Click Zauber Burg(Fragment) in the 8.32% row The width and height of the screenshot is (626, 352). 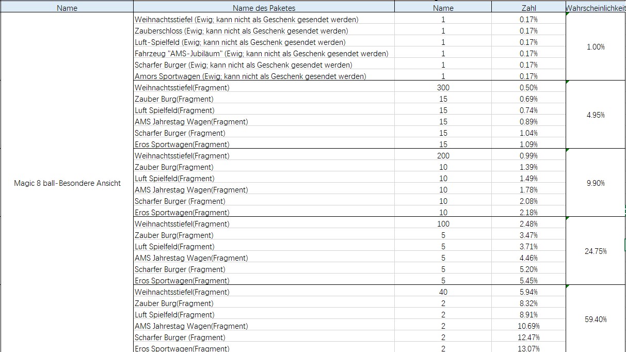coord(264,303)
